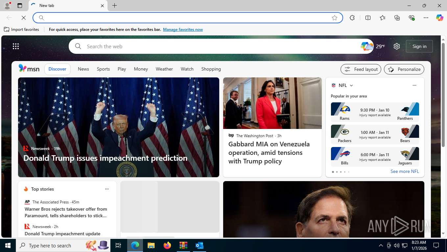This screenshot has width=447, height=252.
Task: Click See more NFL link
Action: tap(405, 171)
